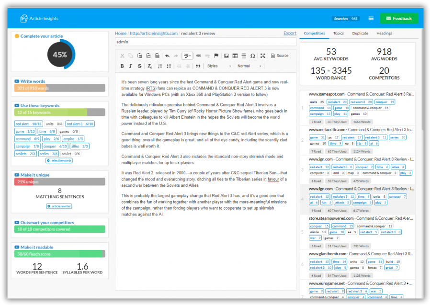The height and width of the screenshot is (306, 431).
Task: Switch to the Duplicate tab
Action: pyautogui.click(x=360, y=34)
